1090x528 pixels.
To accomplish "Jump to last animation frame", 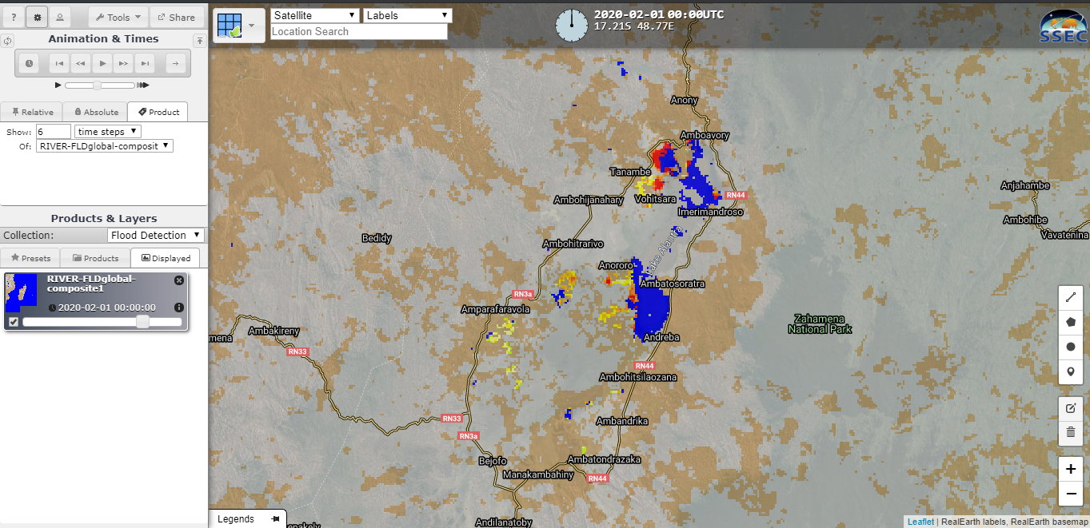I will [x=145, y=63].
